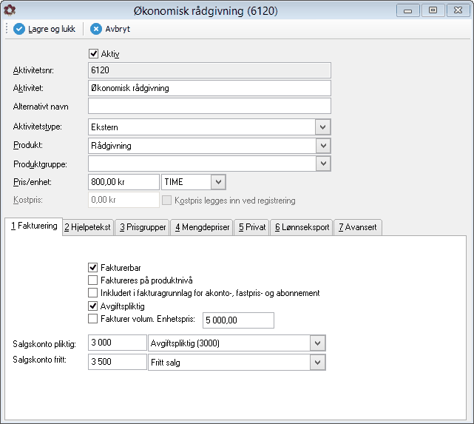Open the 3 Prisgrupper tab
This screenshot has width=474, height=424.
(143, 227)
